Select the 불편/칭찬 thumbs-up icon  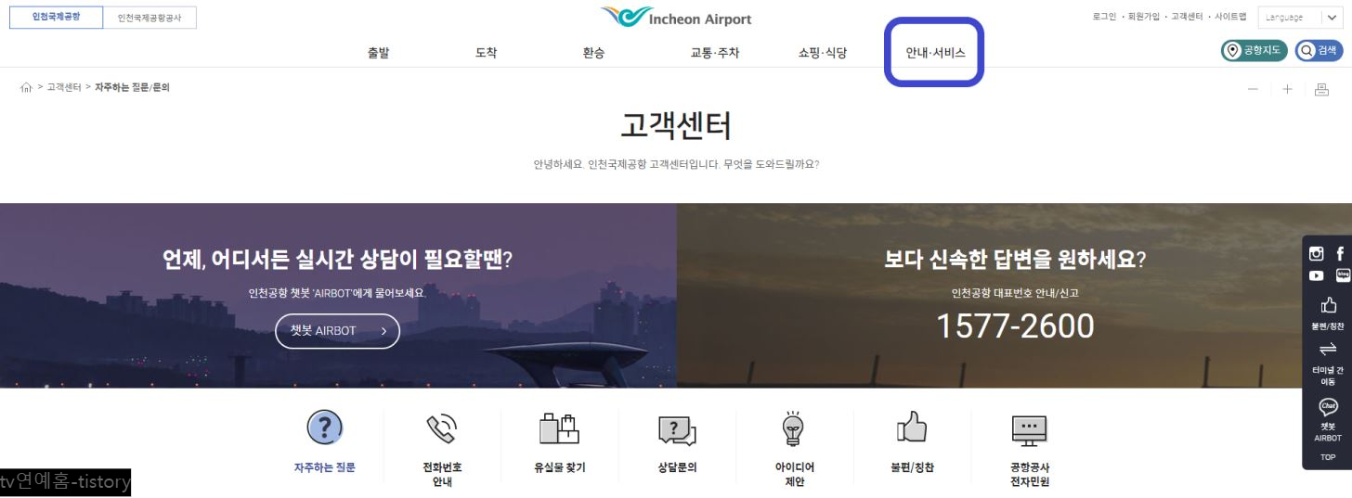(912, 428)
